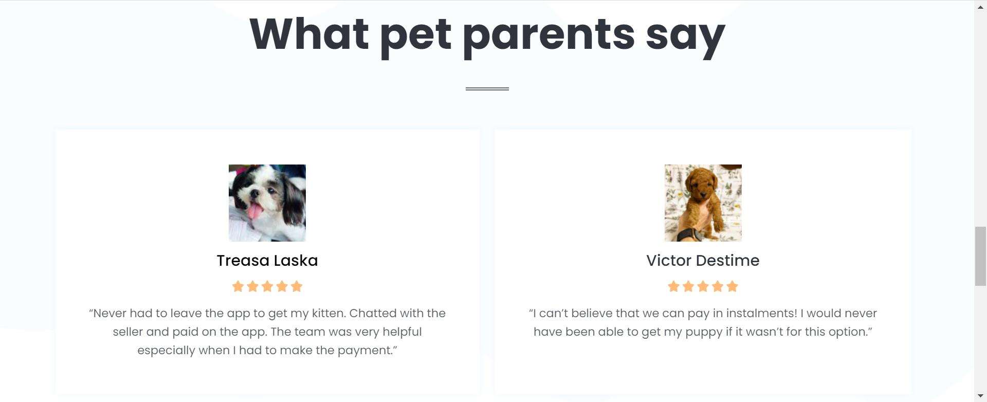Image resolution: width=987 pixels, height=402 pixels.
Task: Open Victor Destime's brown puppy photo
Action: (x=703, y=203)
